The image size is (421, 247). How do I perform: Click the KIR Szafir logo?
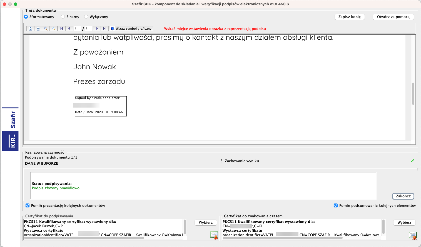click(x=11, y=129)
